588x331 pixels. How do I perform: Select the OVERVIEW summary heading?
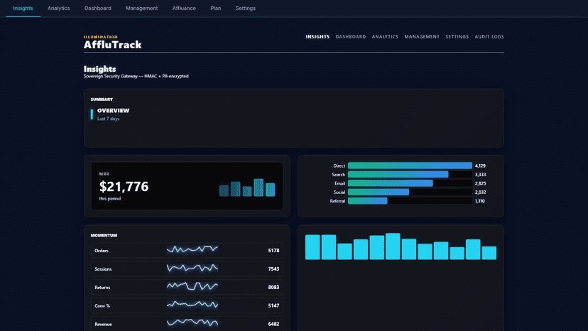(x=113, y=111)
